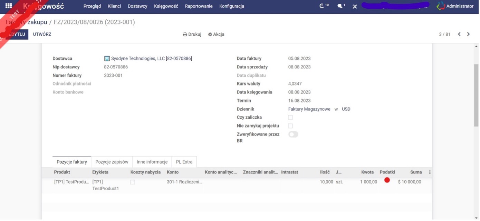Click the "szt." unit cell
The width and height of the screenshot is (480, 221).
pos(339,182)
